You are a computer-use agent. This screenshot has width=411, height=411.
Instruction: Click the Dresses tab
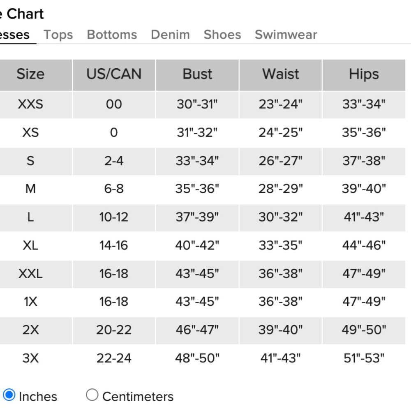[x=15, y=35]
